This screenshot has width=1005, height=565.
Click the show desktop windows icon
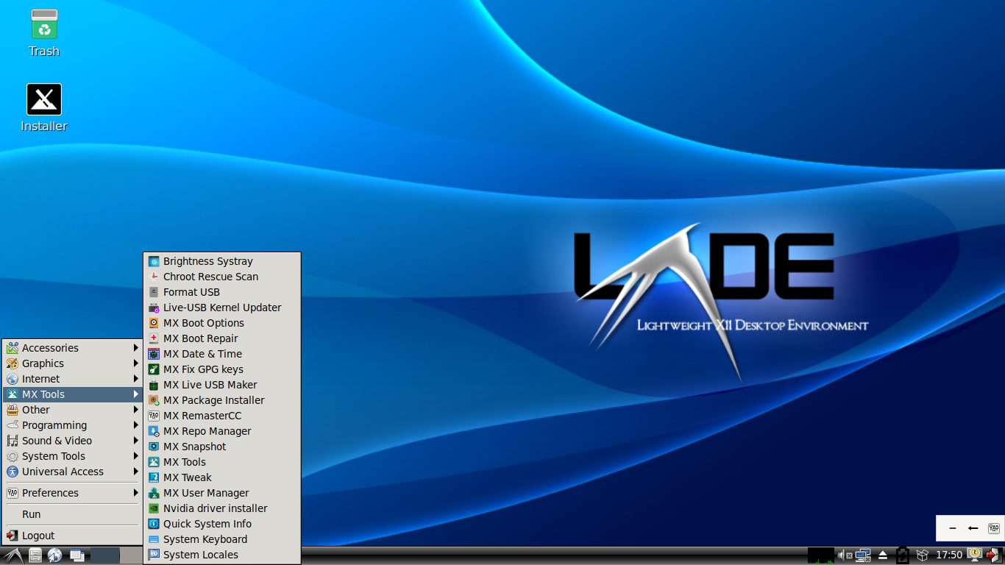pyautogui.click(x=77, y=555)
